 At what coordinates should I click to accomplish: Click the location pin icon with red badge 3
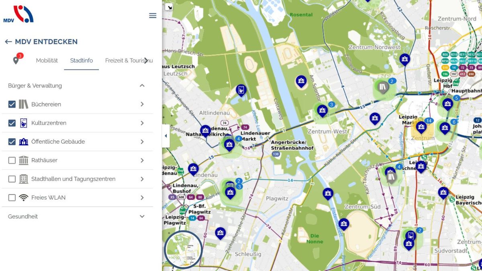click(x=16, y=60)
